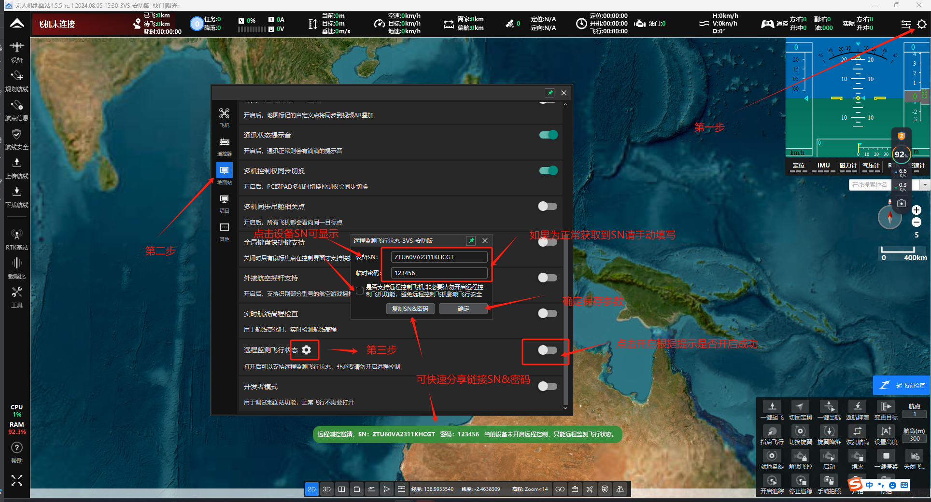The width and height of the screenshot is (931, 502).
Task: Click the 起飞前检查 pre-flight check button
Action: pos(902,385)
